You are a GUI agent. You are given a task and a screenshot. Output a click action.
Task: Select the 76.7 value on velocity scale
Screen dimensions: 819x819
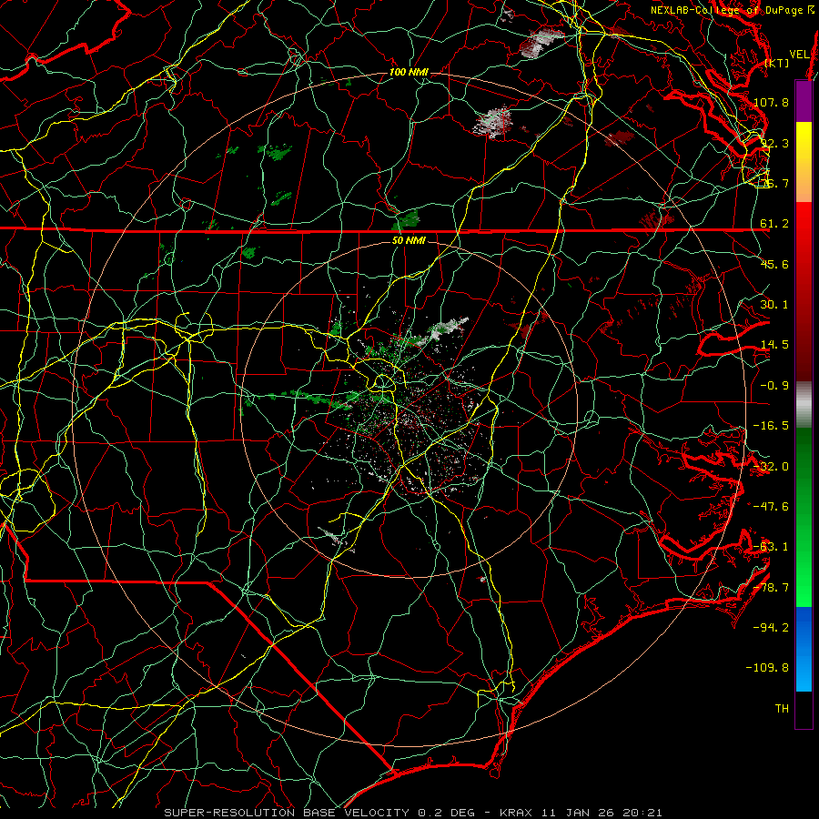pos(774,183)
